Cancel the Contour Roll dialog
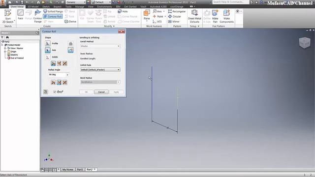 (x=101, y=92)
